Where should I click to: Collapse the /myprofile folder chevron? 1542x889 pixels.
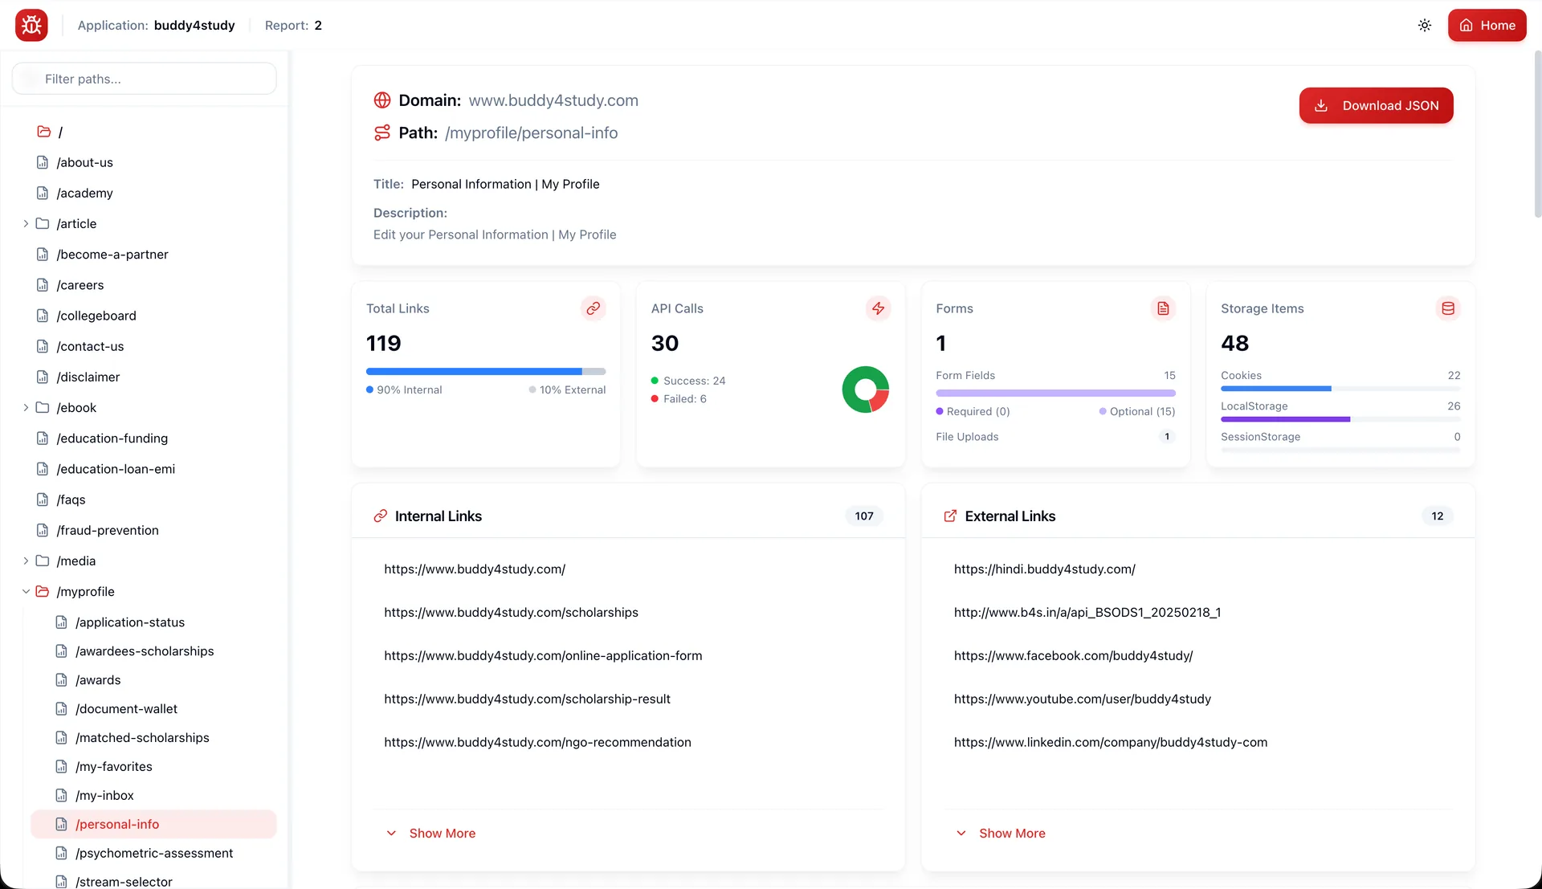[26, 592]
